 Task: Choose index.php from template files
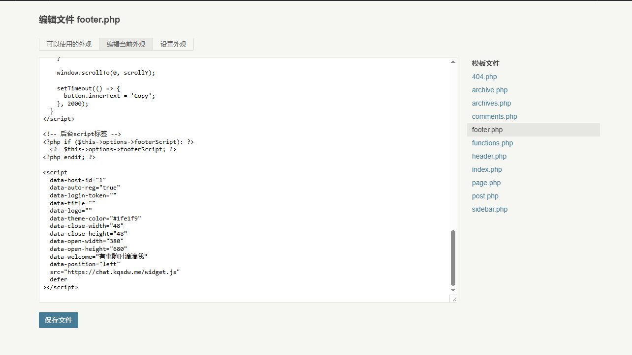point(487,169)
